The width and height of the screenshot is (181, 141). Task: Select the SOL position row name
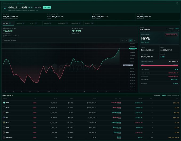(x=7, y=117)
